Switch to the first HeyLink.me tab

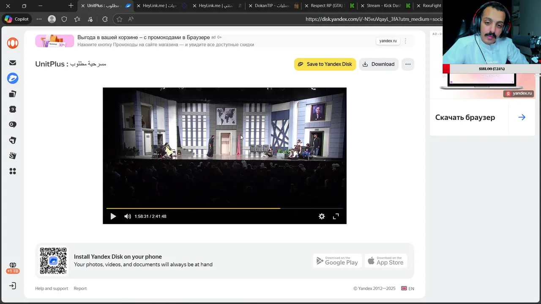point(161,6)
